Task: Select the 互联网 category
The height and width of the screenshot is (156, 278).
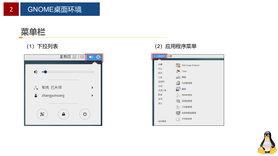Action: coord(161,82)
